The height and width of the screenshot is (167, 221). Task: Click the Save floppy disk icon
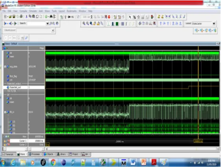point(14,16)
